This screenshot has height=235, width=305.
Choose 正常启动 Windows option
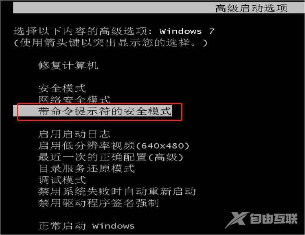86,226
